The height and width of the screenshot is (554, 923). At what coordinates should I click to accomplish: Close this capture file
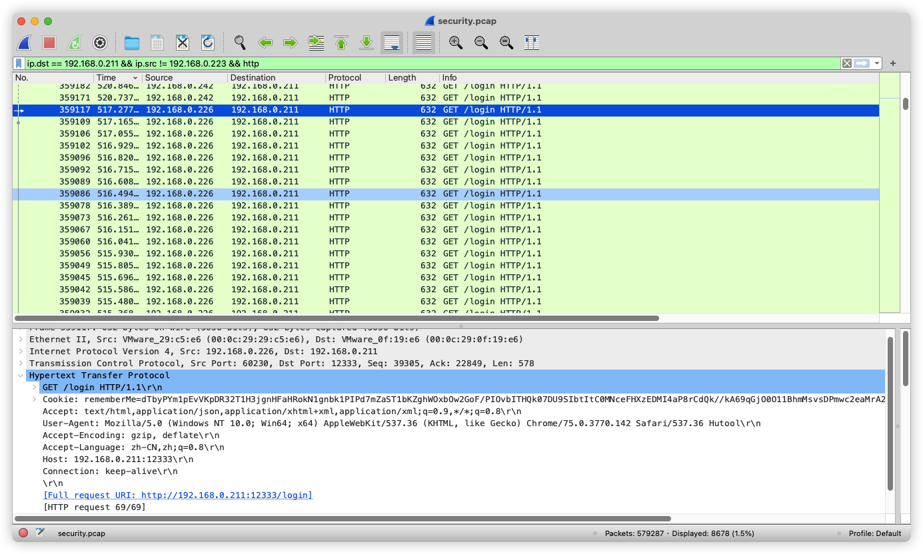point(183,43)
